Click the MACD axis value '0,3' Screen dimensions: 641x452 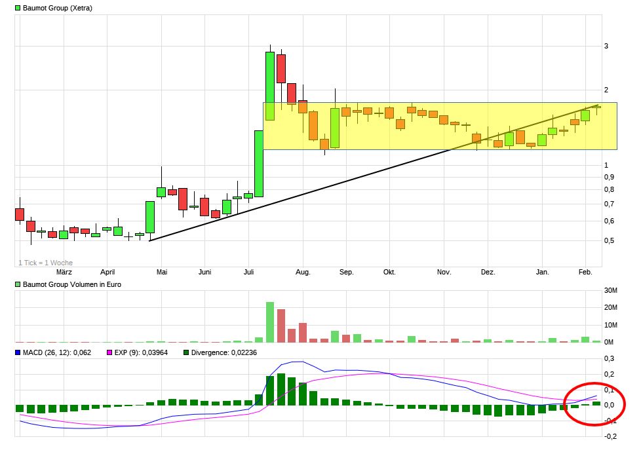[x=609, y=359]
